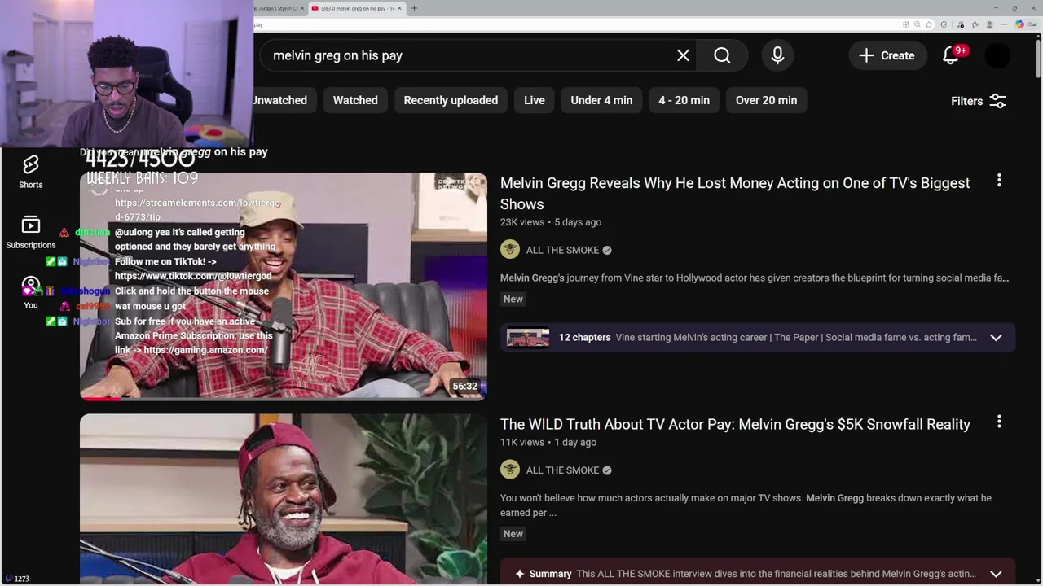Open more options for the WILD Truth video
Screen dimensions: 1043x586
point(999,422)
